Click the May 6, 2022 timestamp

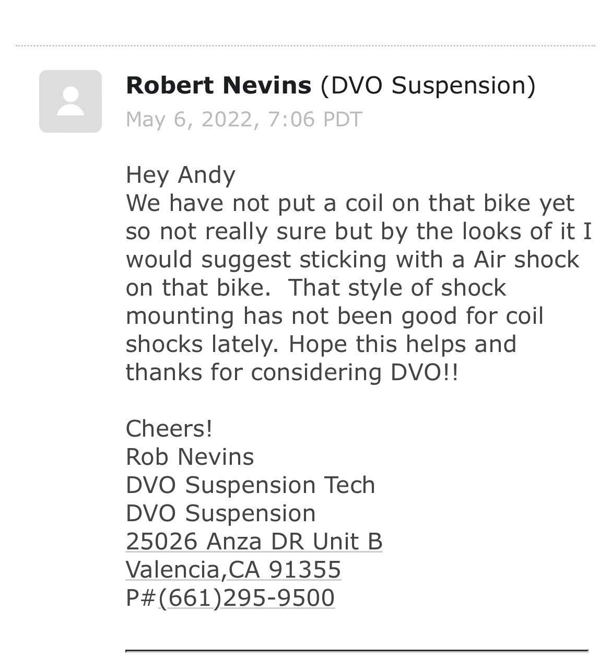point(243,119)
